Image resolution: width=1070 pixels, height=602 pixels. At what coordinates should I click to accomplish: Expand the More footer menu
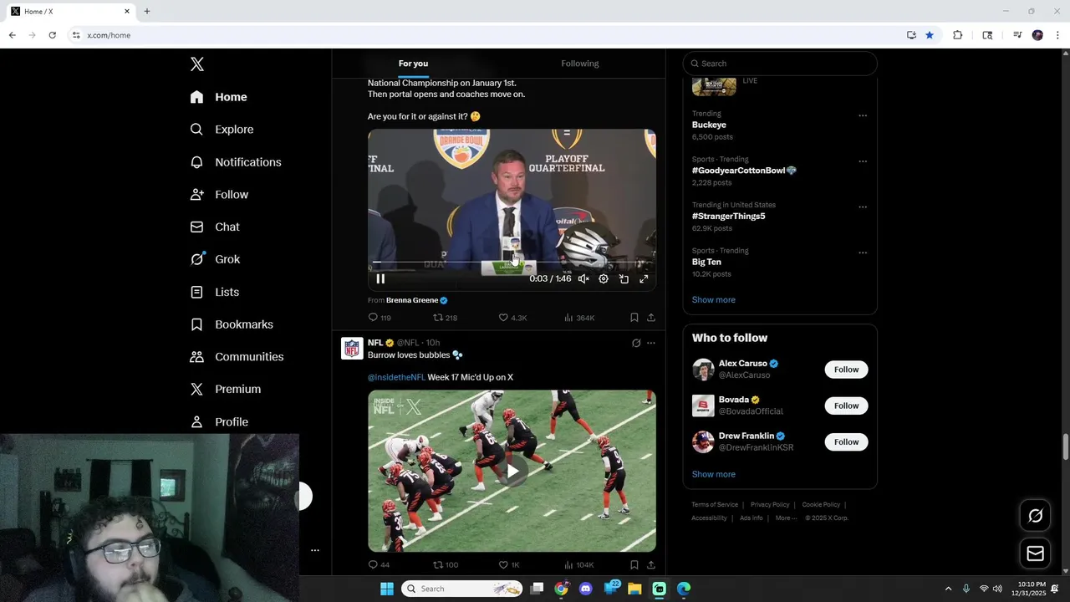[x=786, y=518]
